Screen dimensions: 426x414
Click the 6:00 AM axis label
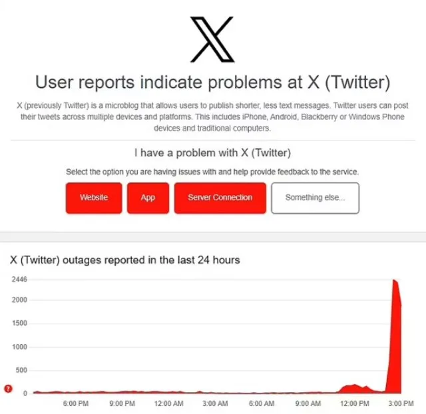262,403
